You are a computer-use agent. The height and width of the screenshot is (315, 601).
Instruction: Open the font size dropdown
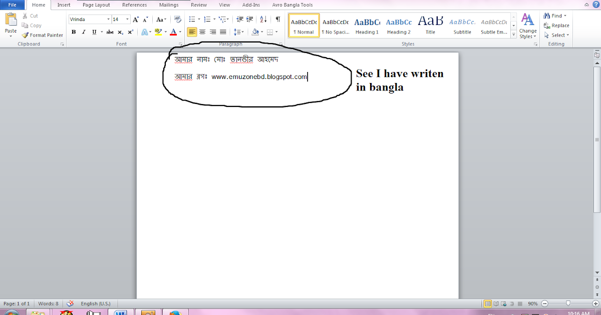pyautogui.click(x=127, y=19)
